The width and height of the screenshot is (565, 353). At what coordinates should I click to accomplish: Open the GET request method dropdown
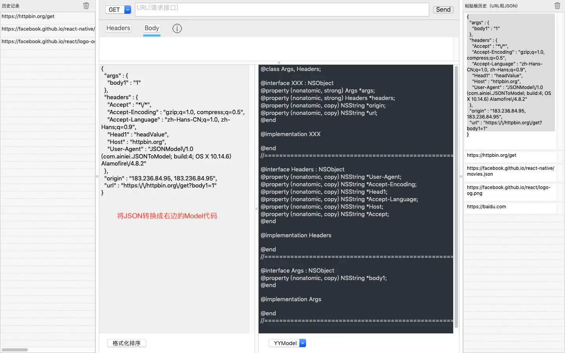118,10
